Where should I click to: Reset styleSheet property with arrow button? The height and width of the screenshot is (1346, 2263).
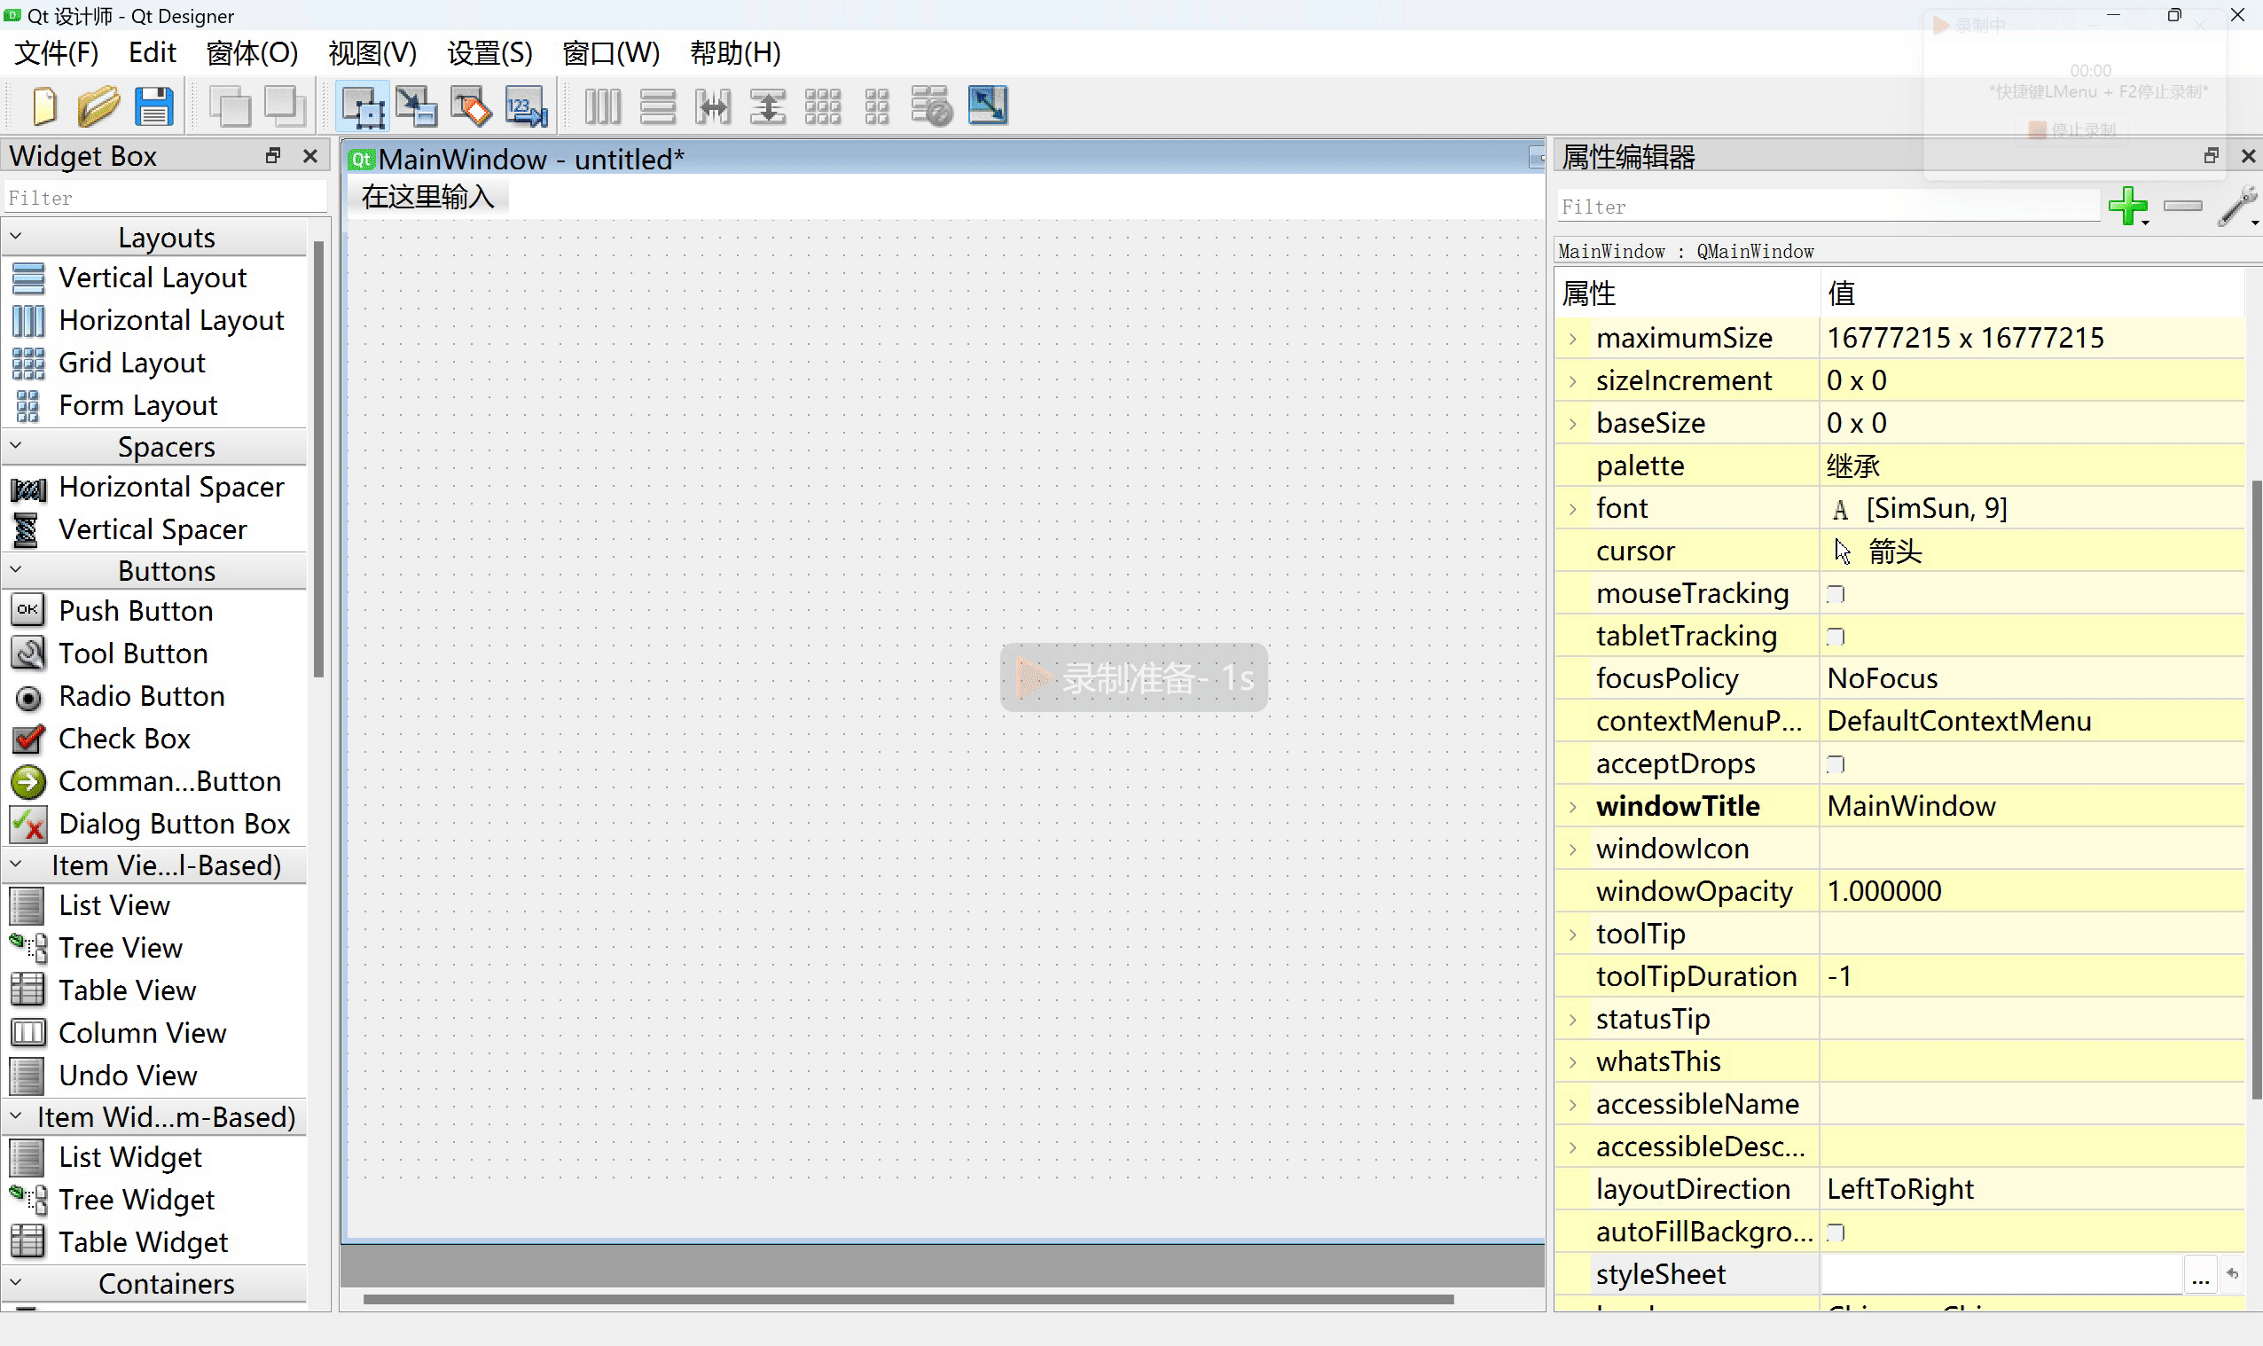[x=2231, y=1274]
